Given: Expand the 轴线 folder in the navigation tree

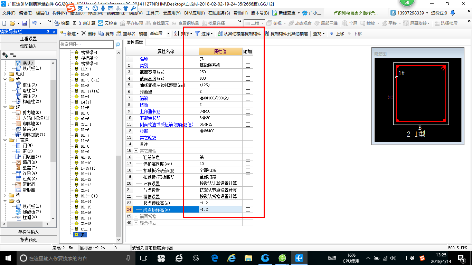Looking at the screenshot, I should (x=4, y=74).
